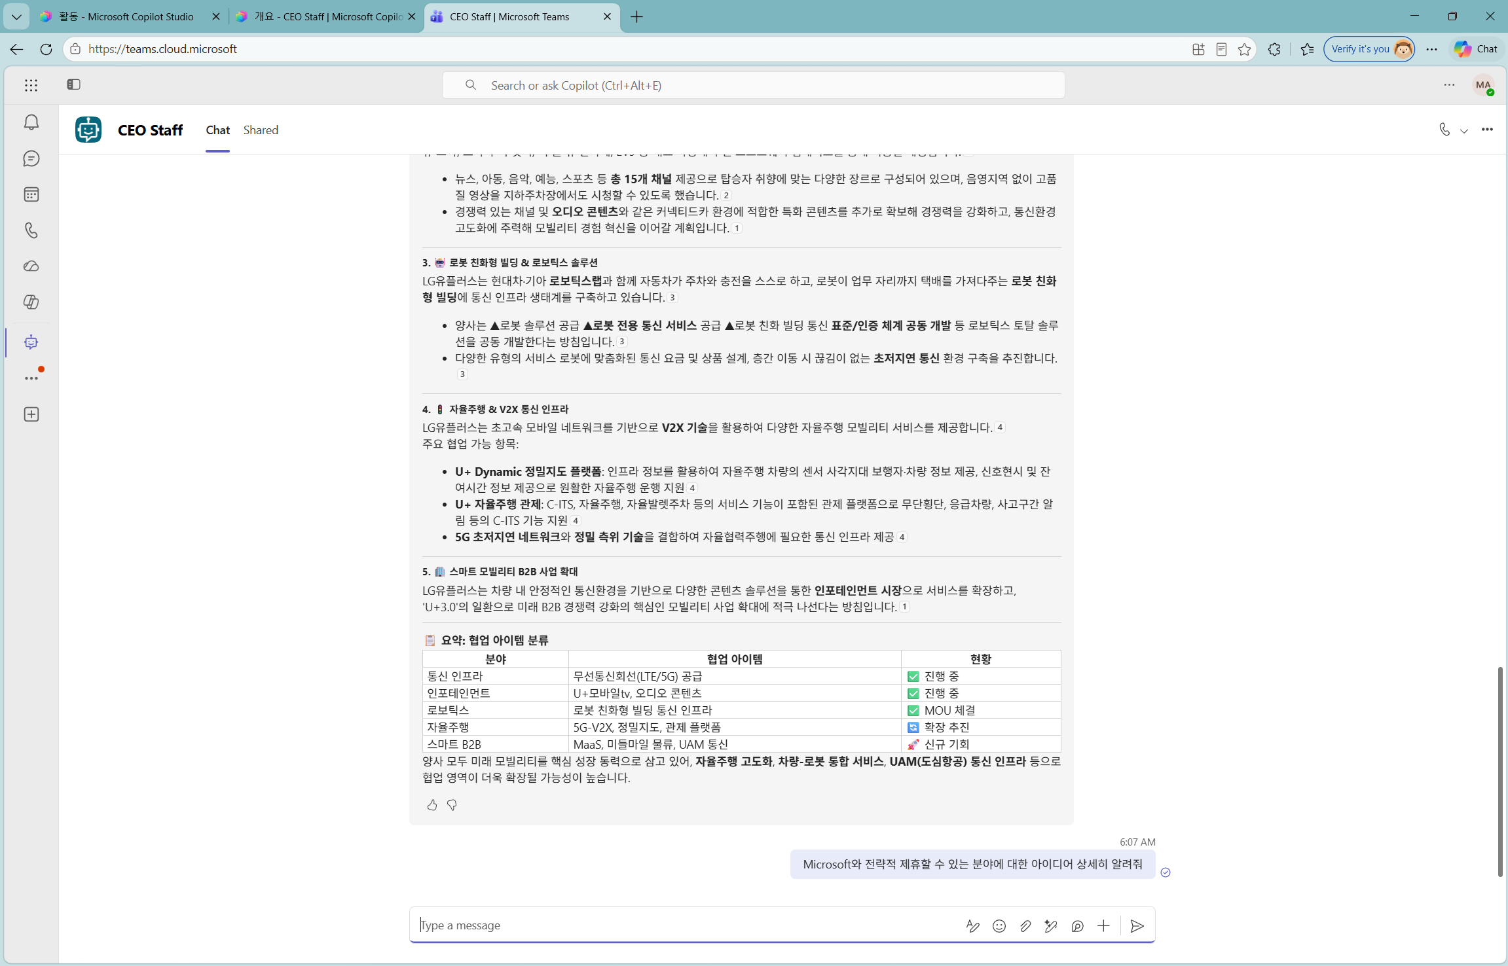Add this page to favorites
This screenshot has width=1508, height=966.
(1244, 49)
